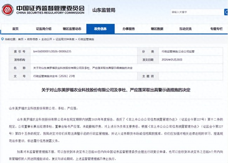Click the 索引号 label cell
Screen dimensions: 228x163
20,52
